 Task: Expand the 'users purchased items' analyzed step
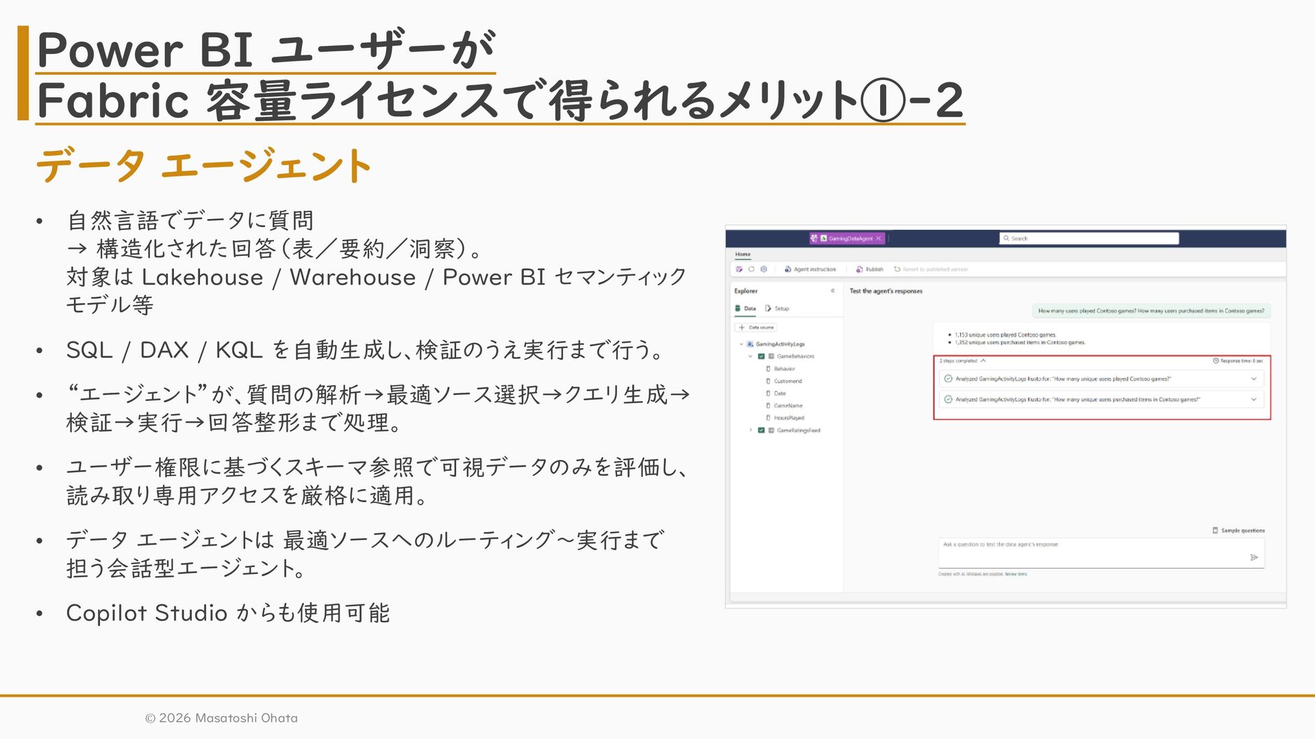tap(1254, 399)
